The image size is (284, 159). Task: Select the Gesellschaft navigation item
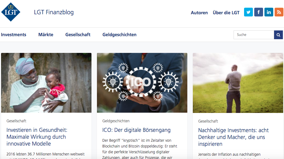point(78,35)
